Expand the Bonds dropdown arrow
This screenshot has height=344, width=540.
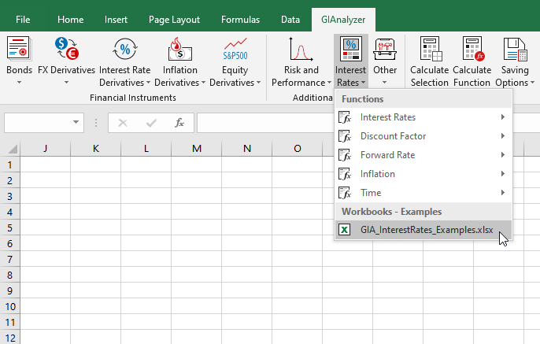coord(19,83)
